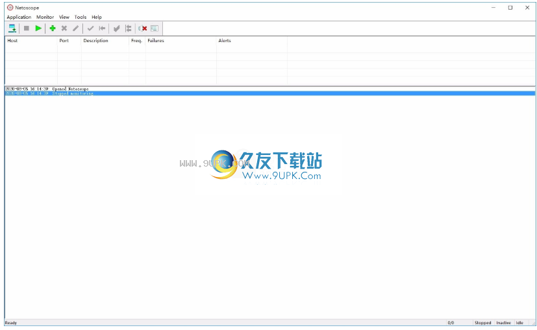Sort by the Alerts column header
The width and height of the screenshot is (537, 330).
pos(252,41)
